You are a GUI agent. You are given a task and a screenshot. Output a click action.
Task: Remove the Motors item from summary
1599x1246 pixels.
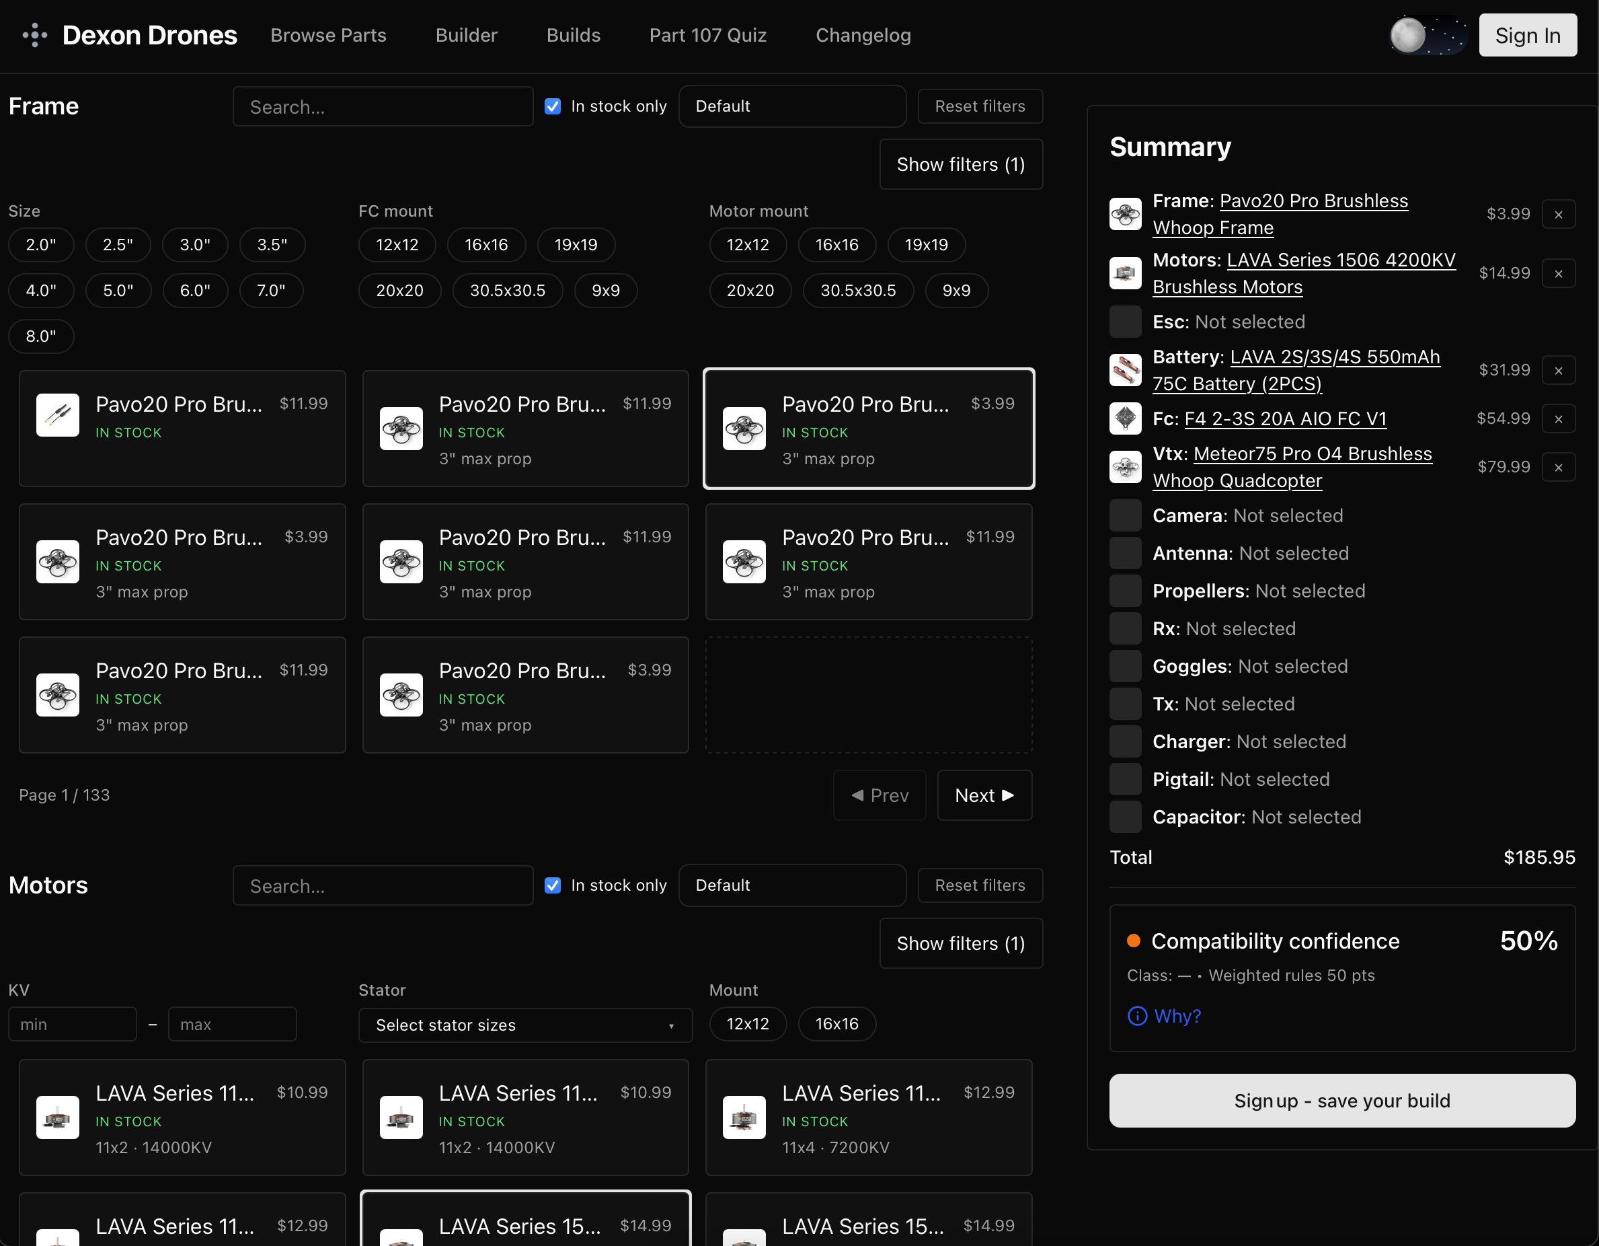coord(1559,274)
